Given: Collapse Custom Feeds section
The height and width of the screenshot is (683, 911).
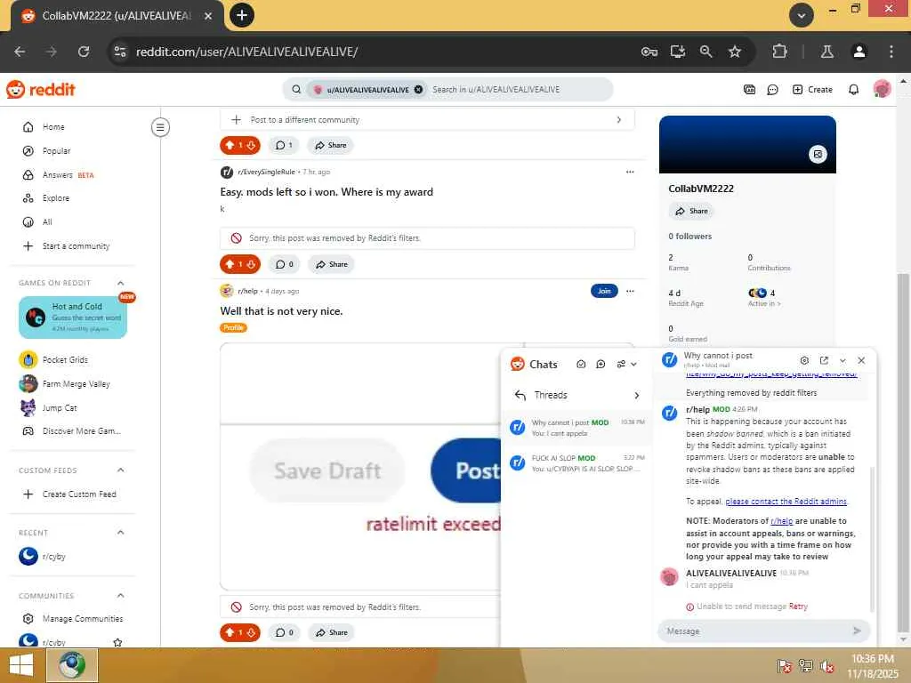Looking at the screenshot, I should (x=120, y=470).
